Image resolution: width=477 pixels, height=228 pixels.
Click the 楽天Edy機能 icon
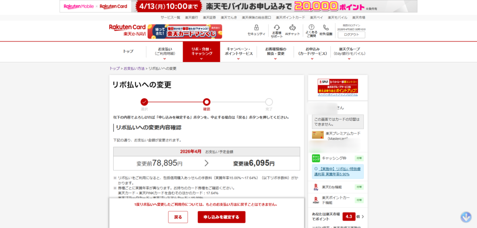(x=316, y=187)
